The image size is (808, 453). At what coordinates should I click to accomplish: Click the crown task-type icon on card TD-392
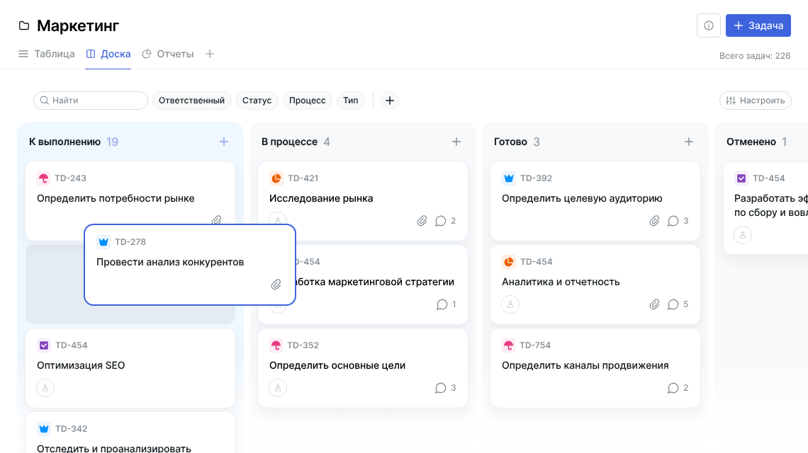pos(510,178)
